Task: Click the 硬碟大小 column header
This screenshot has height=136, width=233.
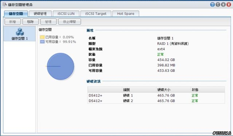Action: tap(164, 90)
